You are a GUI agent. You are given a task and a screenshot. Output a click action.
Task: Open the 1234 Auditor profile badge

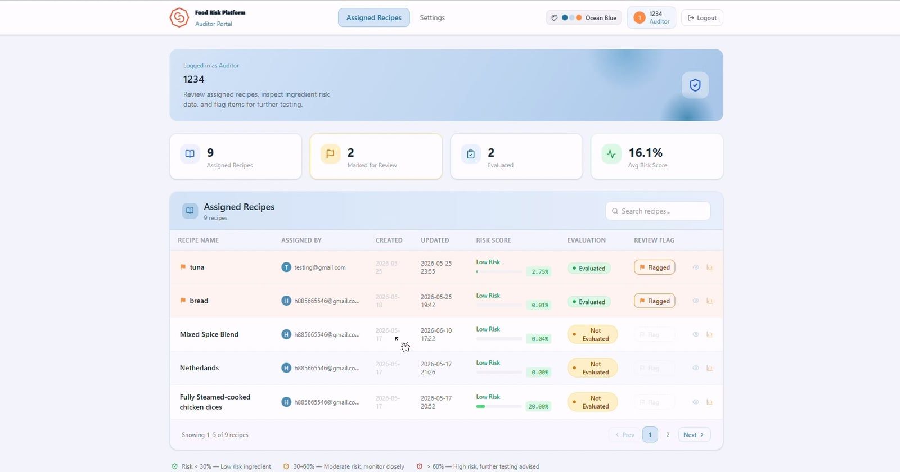coord(651,17)
